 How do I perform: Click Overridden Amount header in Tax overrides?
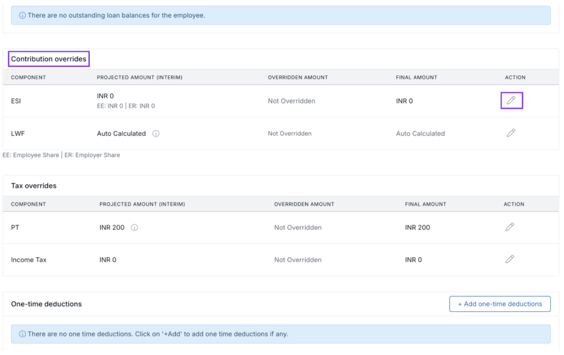point(304,204)
